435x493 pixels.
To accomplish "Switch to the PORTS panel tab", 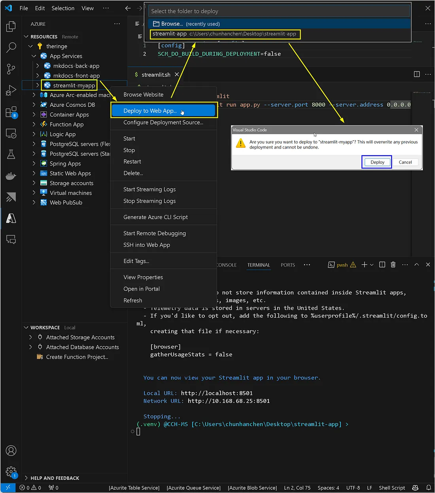I will click(x=288, y=265).
